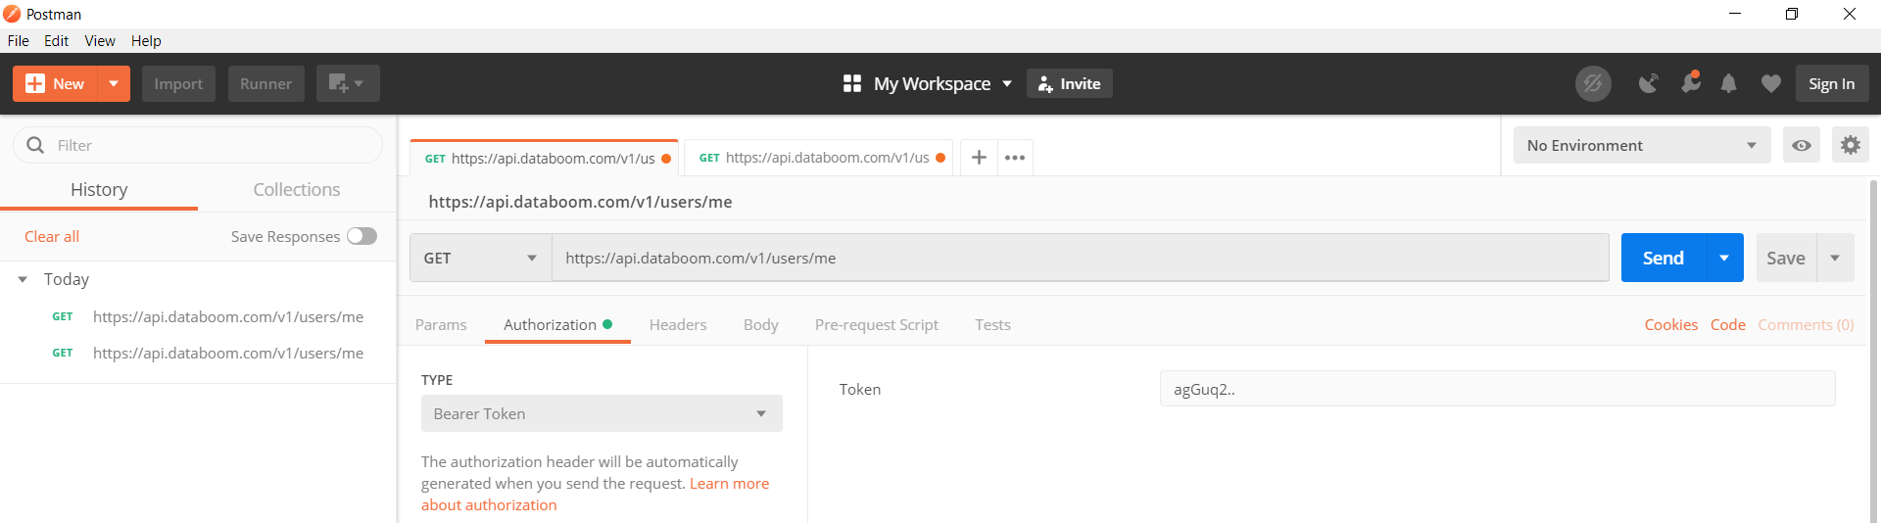Screen dimensions: 1881x523
Task: Click the new window icon button
Action: 347,84
